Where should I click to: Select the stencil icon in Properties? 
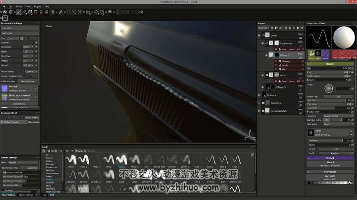point(325,55)
